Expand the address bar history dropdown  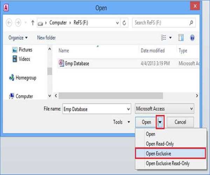point(117,23)
